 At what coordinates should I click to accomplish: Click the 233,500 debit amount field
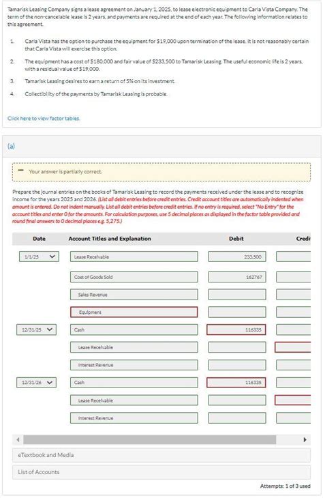237,257
